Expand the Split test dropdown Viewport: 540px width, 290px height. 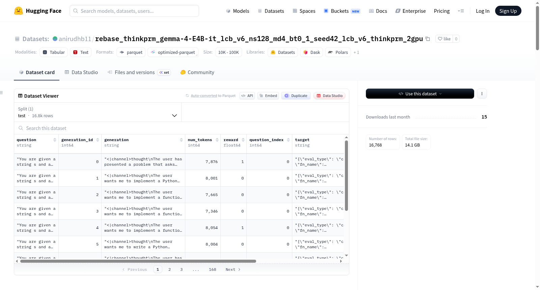[98, 112]
